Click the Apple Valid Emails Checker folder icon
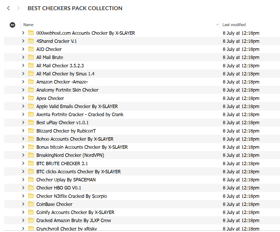 (31, 106)
